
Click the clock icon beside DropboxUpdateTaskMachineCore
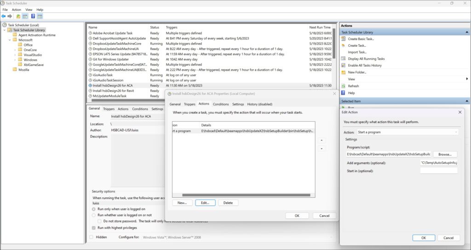(91, 44)
